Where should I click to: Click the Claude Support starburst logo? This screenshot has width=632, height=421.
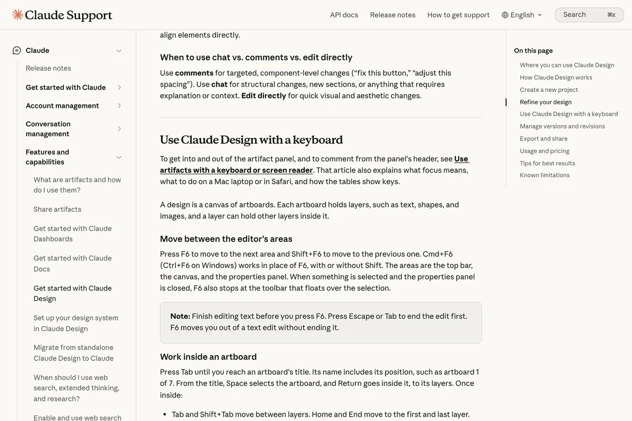(x=18, y=15)
